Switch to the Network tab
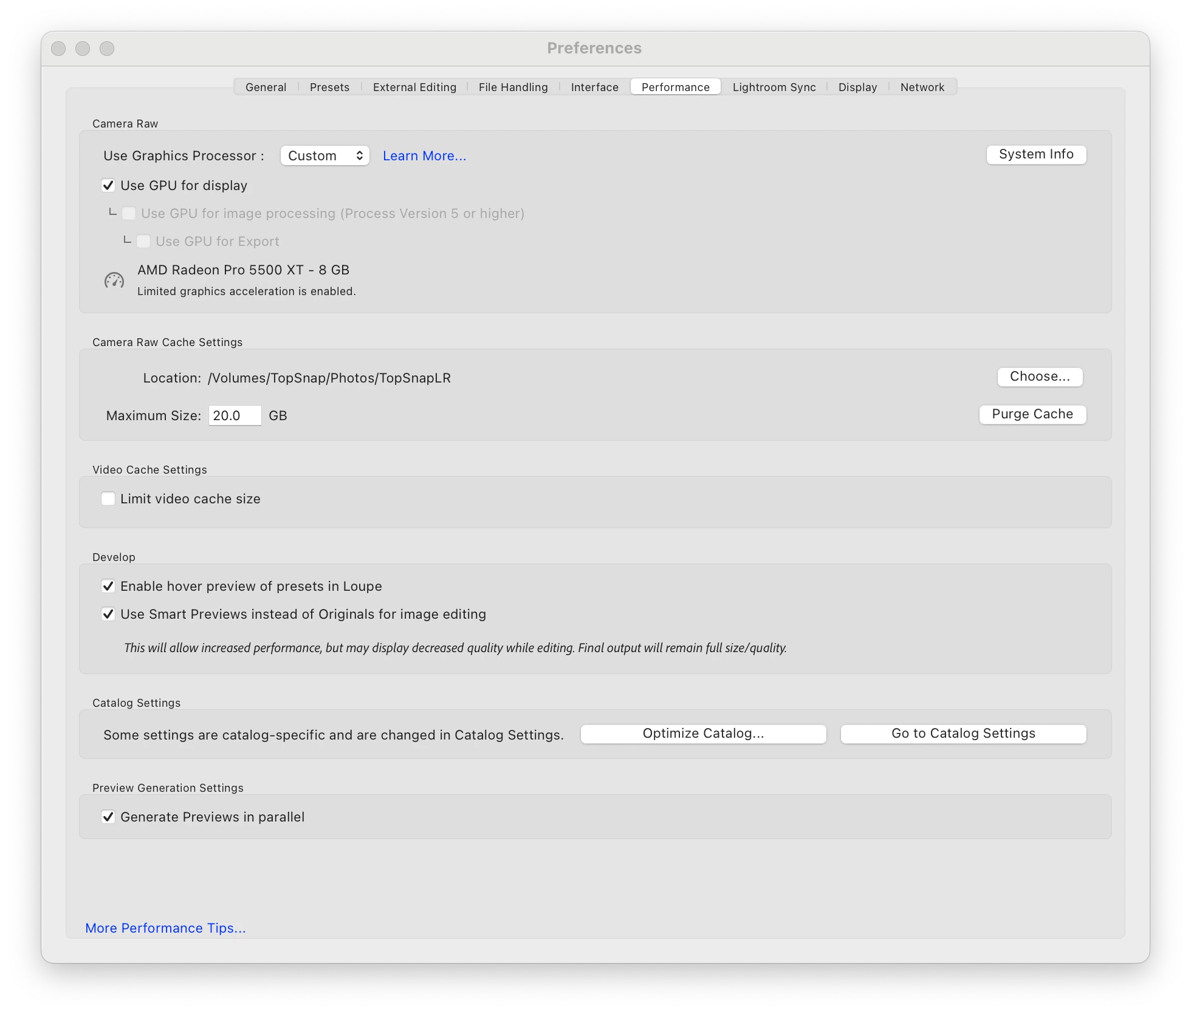This screenshot has height=1014, width=1191. pos(922,87)
